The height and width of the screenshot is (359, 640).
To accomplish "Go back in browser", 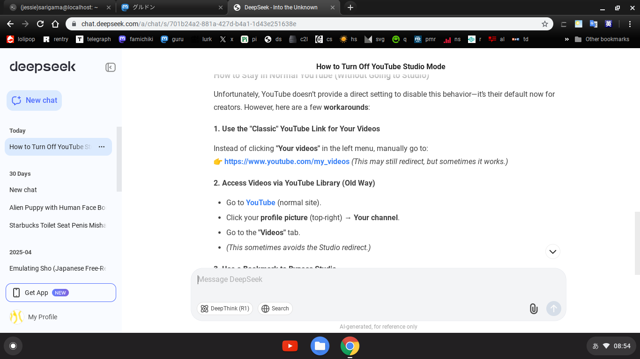I will pos(10,24).
